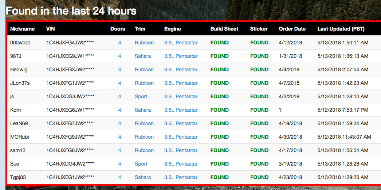The height and width of the screenshot is (190, 381).
Task: Click 3.6L Pentastar link for MORubi
Action: (181, 137)
